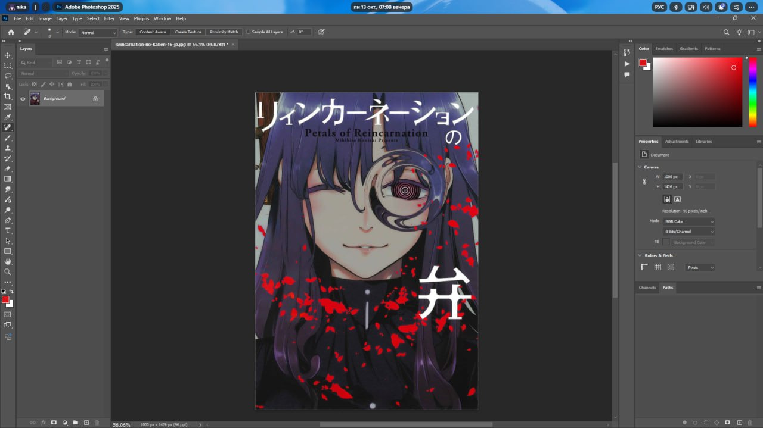Enable Sample All Layers checkbox
763x428 pixels.
[x=249, y=32]
